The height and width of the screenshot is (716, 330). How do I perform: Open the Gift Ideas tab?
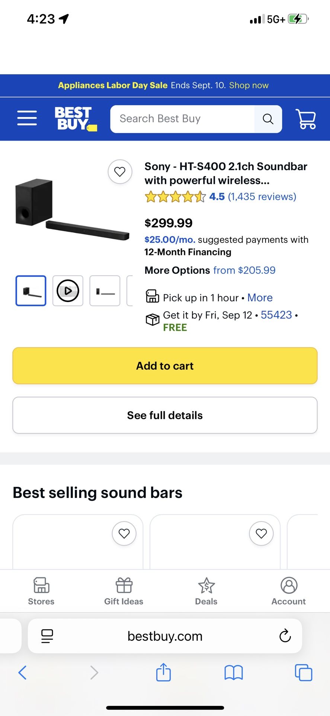click(124, 591)
